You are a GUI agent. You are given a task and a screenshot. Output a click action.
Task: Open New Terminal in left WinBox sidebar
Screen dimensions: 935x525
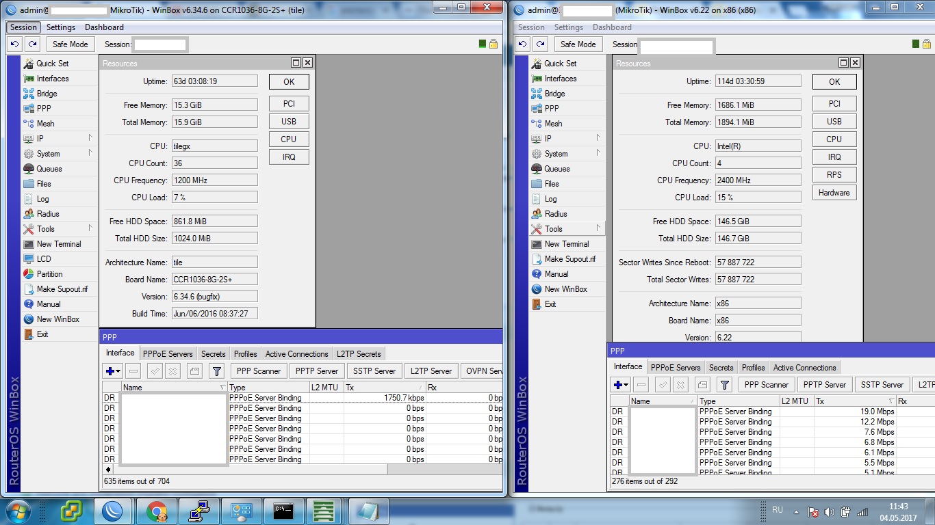tap(58, 244)
